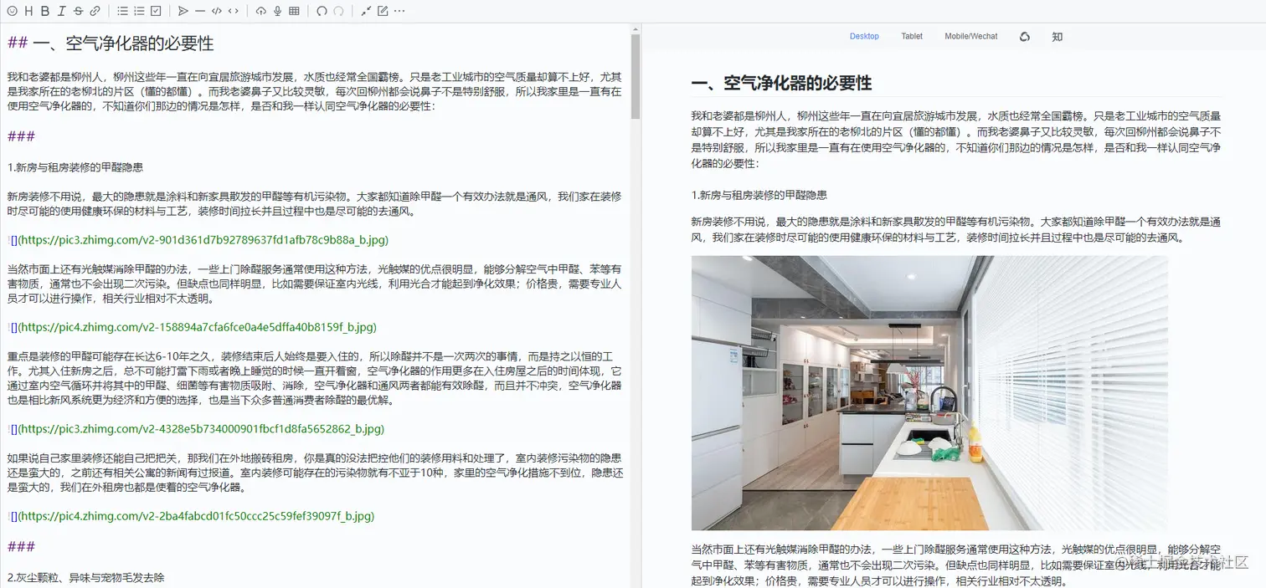1266x588 pixels.
Task: Open the more options ellipsis menu
Action: [399, 11]
